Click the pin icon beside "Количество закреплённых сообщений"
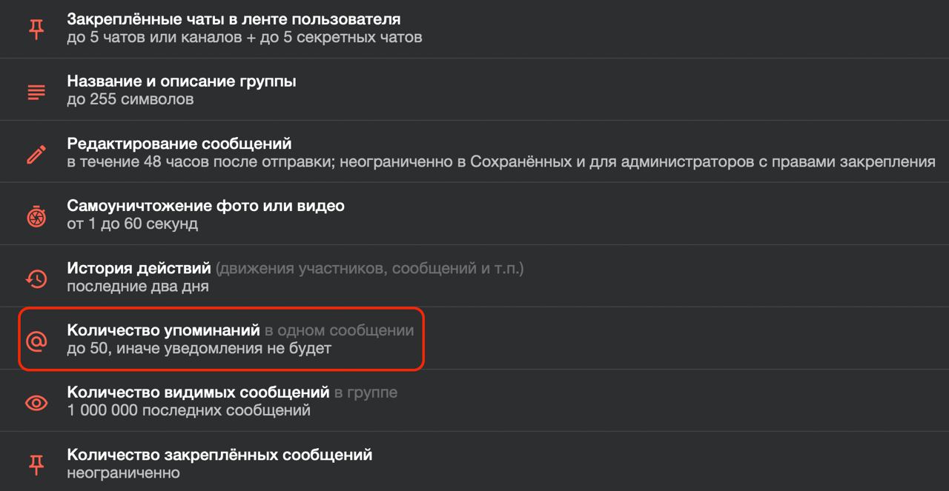 pyautogui.click(x=36, y=464)
